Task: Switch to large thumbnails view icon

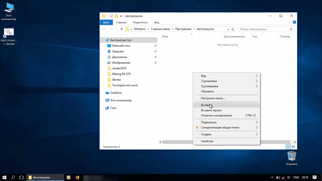Action: click(x=294, y=147)
